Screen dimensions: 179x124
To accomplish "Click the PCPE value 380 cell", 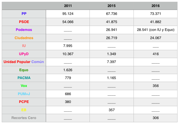I will 68,102.
